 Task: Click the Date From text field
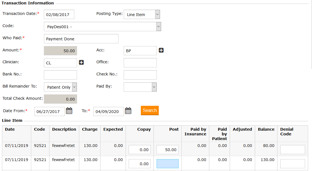tap(49, 111)
